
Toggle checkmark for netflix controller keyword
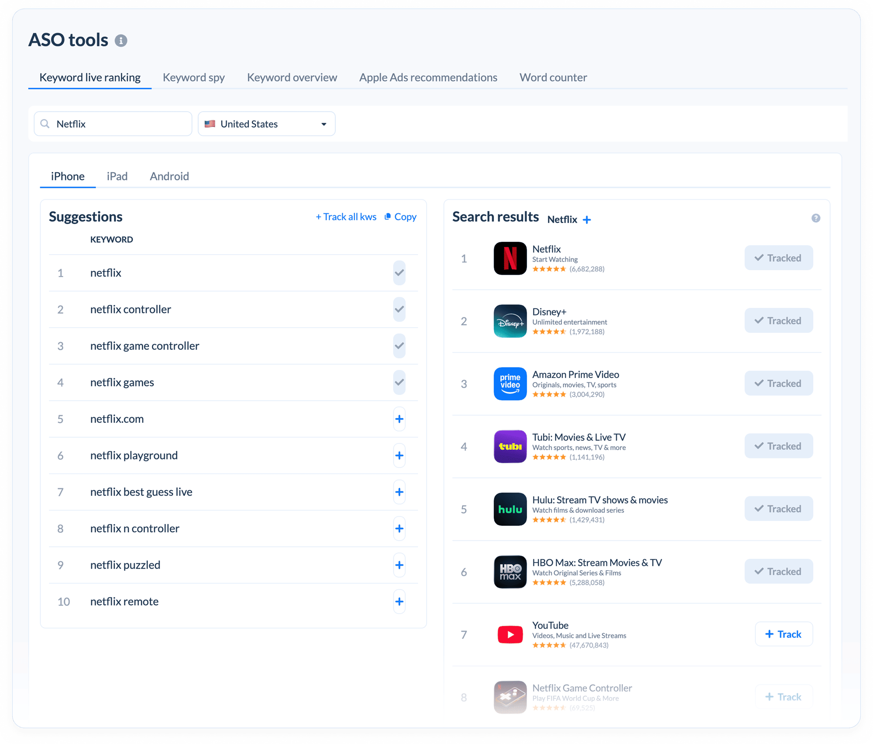coord(399,309)
